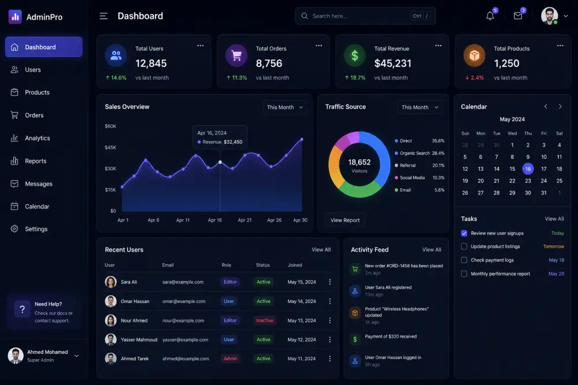
Task: Open Sales Overview This Month dropdown
Action: tap(284, 107)
